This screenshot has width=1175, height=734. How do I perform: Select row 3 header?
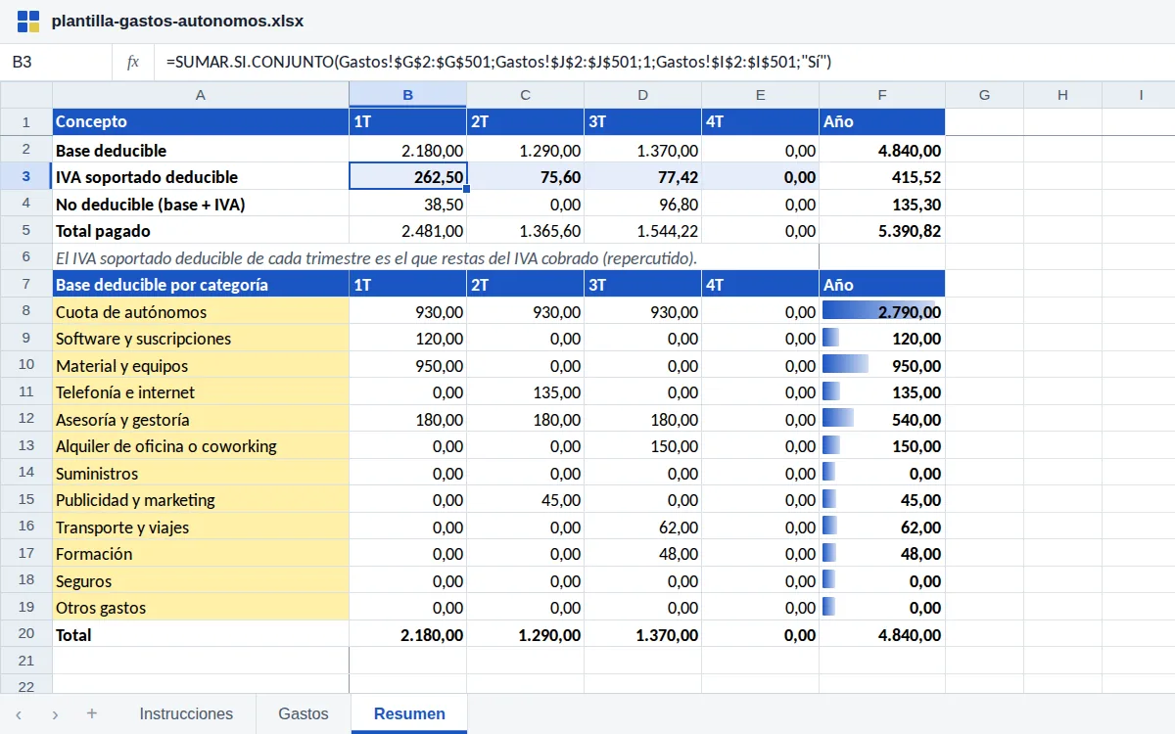[26, 177]
